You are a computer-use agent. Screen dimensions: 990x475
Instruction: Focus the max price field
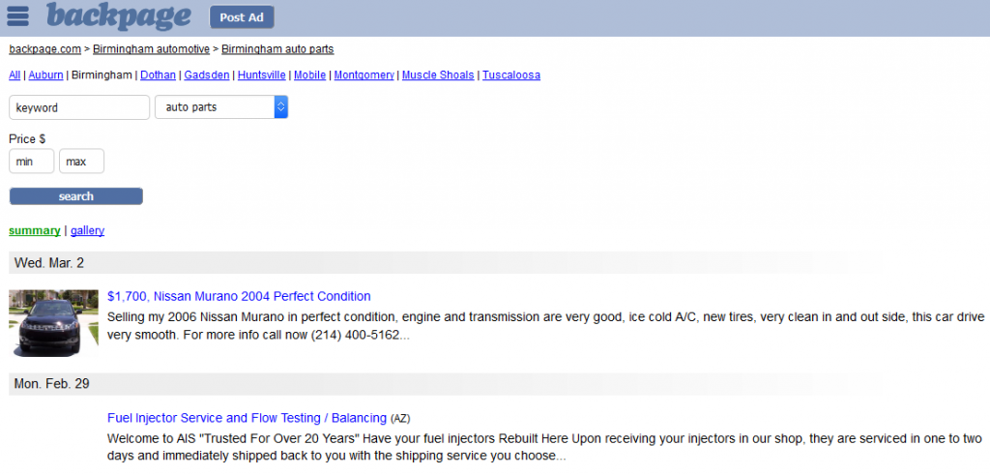click(81, 161)
